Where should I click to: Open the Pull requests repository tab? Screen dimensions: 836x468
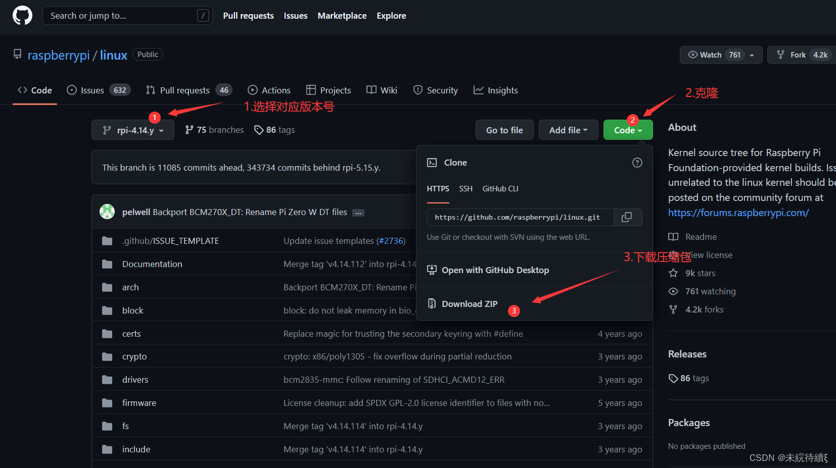coord(189,90)
